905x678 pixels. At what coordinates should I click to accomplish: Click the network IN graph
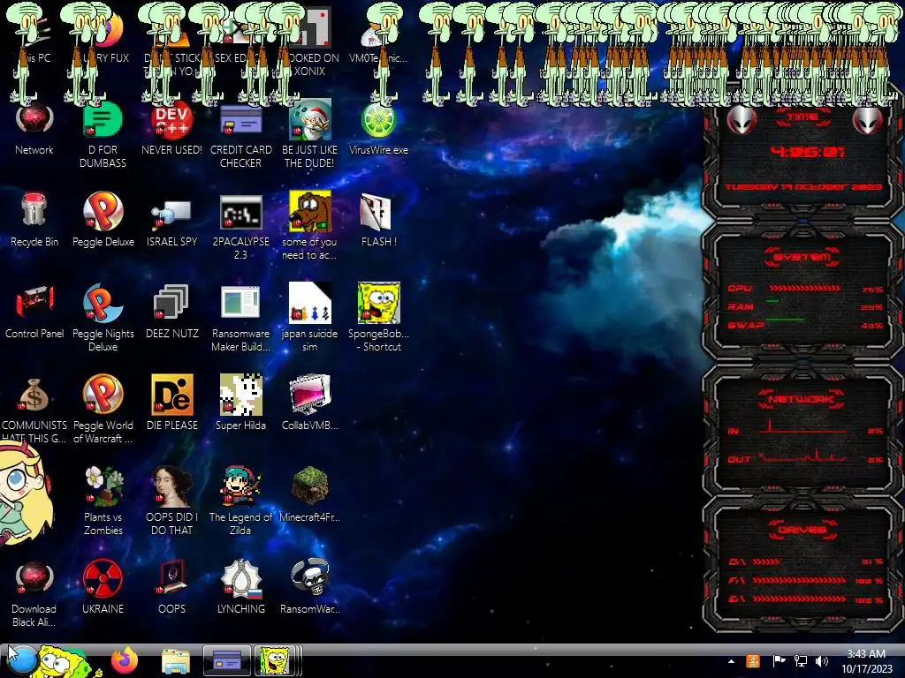(x=802, y=426)
